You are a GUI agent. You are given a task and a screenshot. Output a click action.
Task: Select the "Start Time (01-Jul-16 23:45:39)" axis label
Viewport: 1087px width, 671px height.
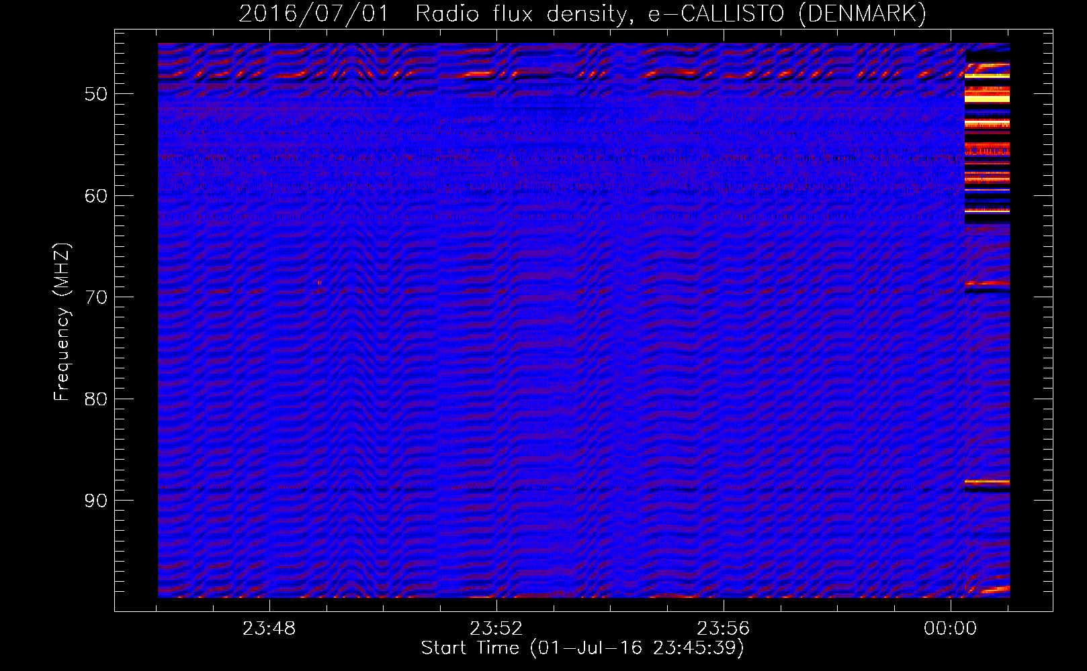[582, 648]
